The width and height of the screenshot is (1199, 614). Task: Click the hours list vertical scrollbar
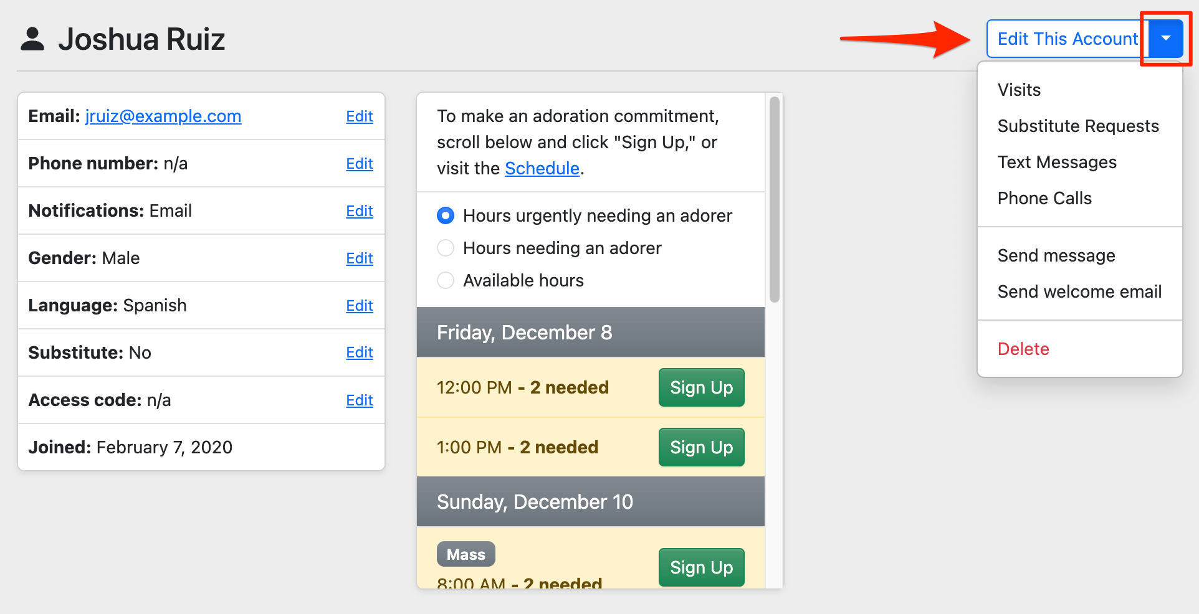[x=775, y=199]
